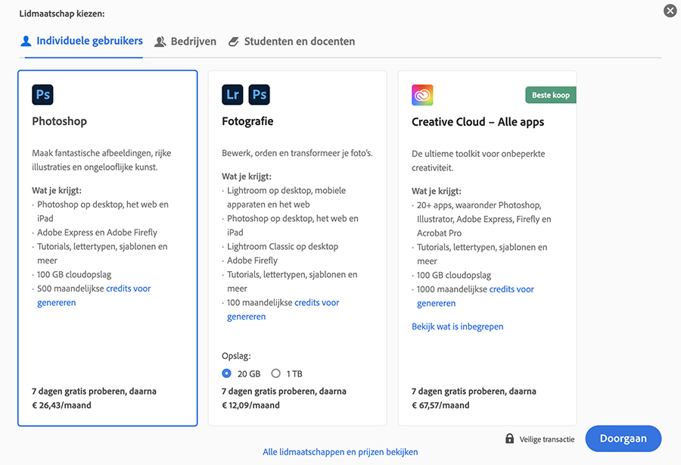Click the Beste koop badge
Screen dimensions: 681x465
tap(551, 95)
